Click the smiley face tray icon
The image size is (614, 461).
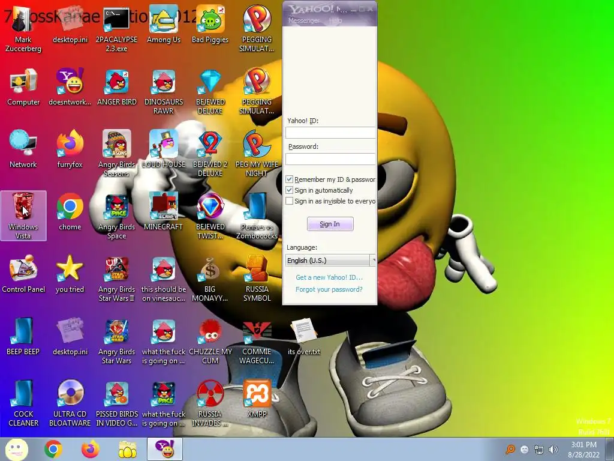pyautogui.click(x=525, y=450)
